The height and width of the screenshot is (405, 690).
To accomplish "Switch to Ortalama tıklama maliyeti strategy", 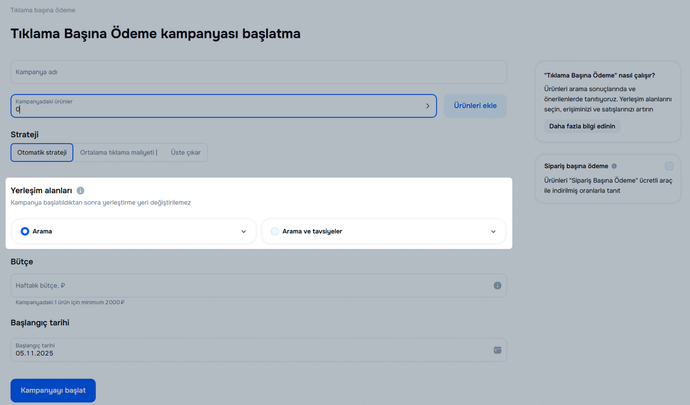I will 119,152.
